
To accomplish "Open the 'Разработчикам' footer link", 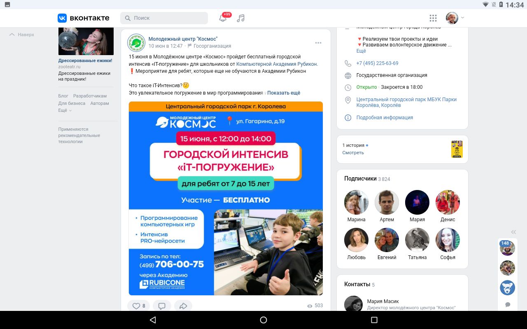I will coord(90,96).
